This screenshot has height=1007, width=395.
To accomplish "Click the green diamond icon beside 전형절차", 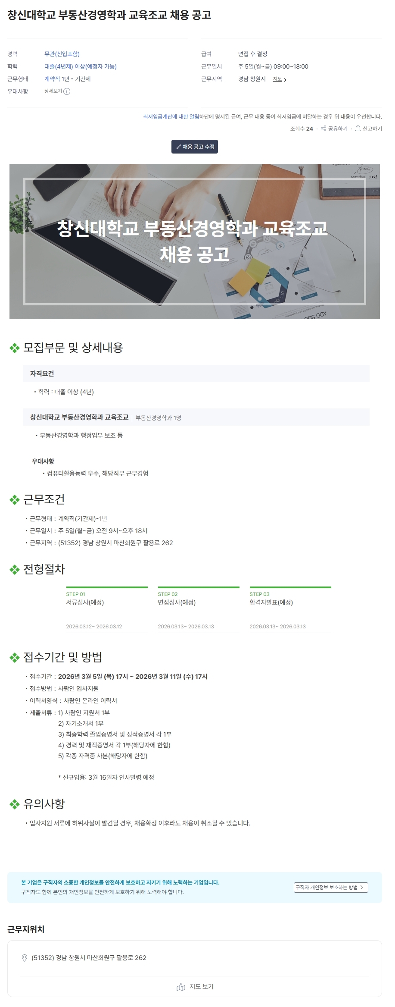I will [15, 570].
